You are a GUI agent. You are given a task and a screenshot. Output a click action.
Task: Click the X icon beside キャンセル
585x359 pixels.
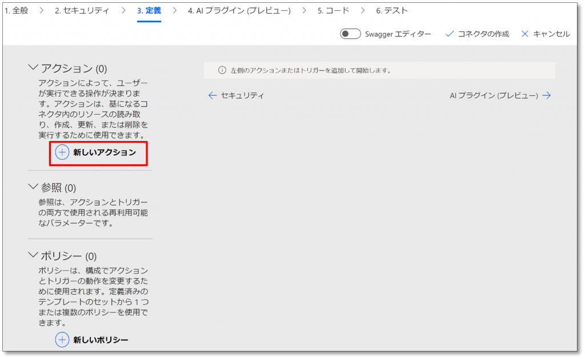(x=524, y=34)
